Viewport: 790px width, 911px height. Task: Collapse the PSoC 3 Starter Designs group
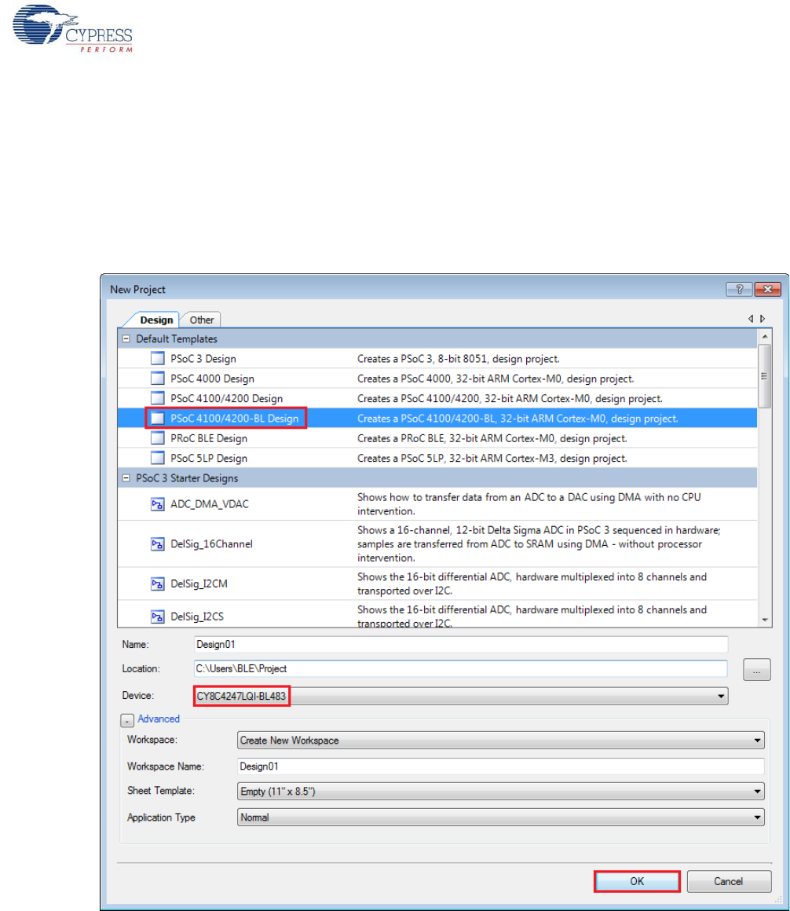[126, 478]
